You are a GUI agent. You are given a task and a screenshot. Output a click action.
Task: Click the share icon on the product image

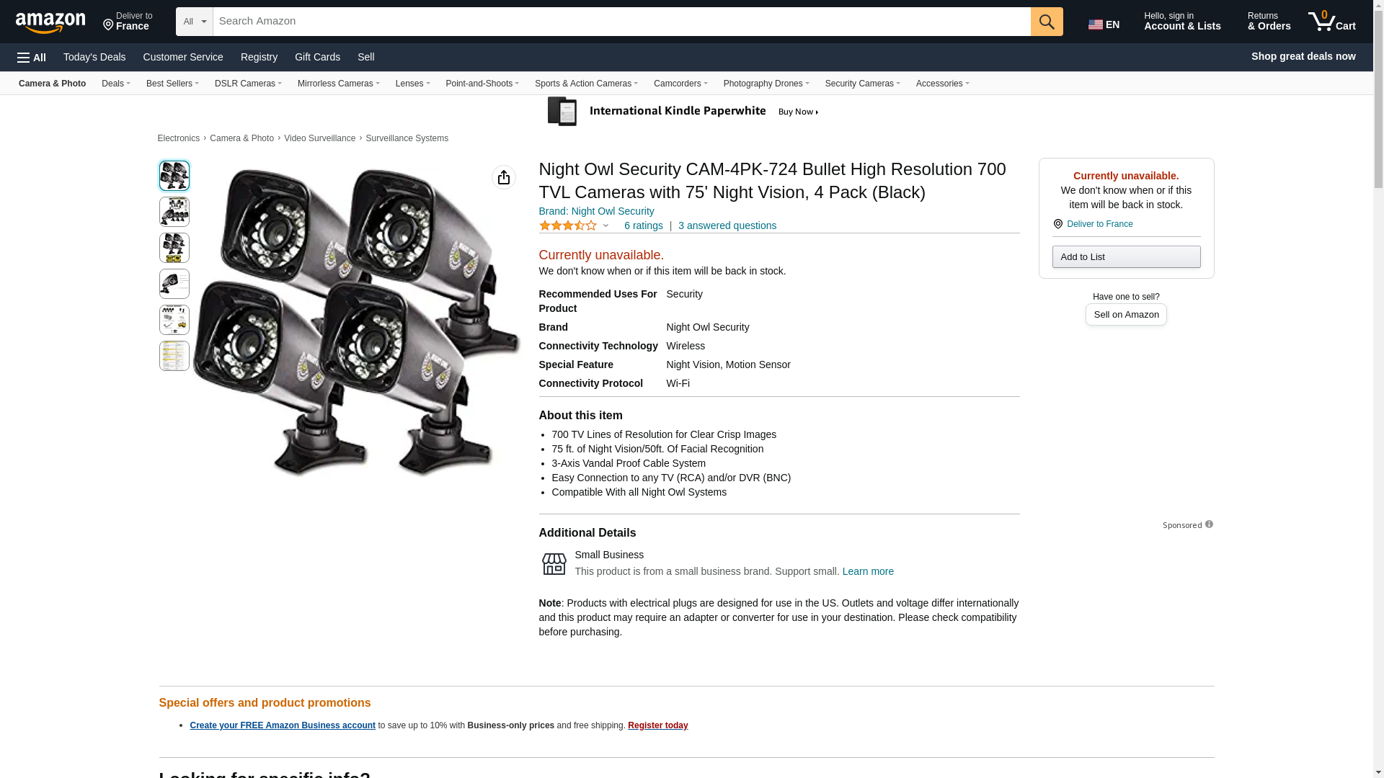pos(503,177)
